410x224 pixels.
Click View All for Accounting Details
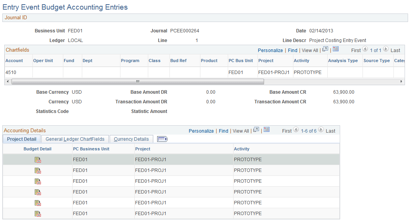(241, 131)
